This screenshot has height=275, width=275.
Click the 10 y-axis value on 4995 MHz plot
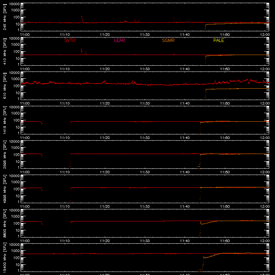click(x=18, y=196)
